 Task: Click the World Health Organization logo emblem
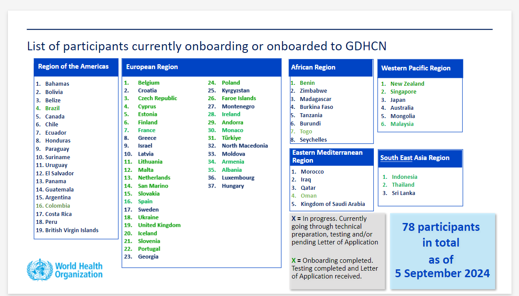pos(39,270)
